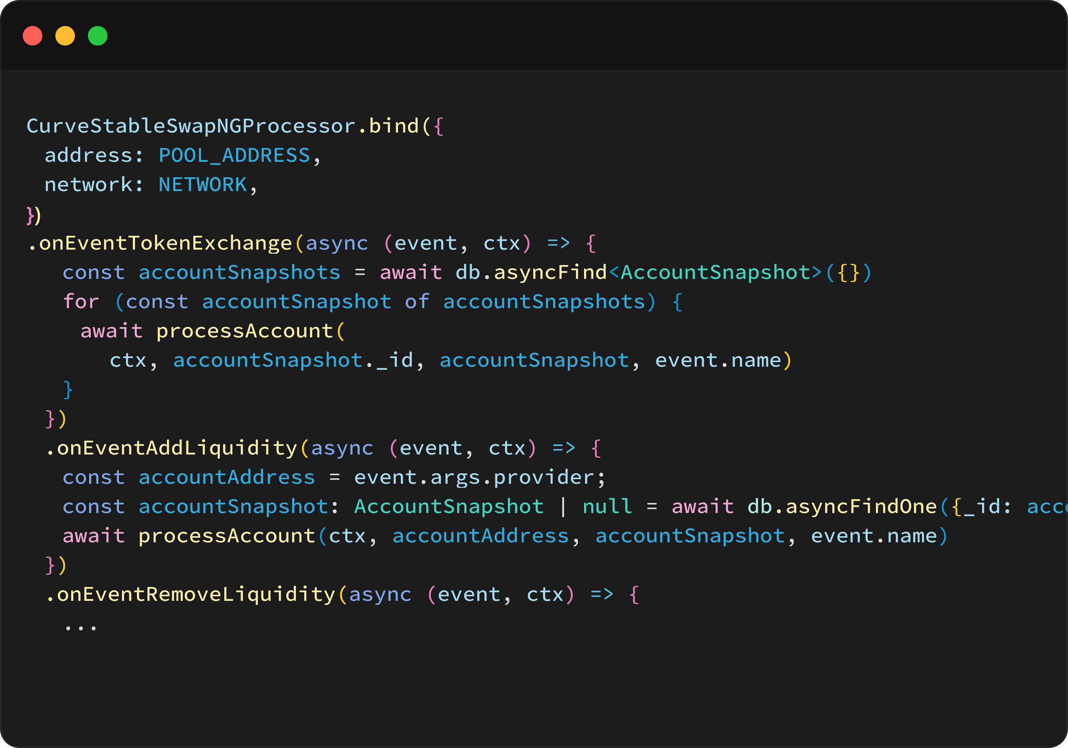Click the yellow minimize button
Image resolution: width=1068 pixels, height=748 pixels.
pos(63,34)
